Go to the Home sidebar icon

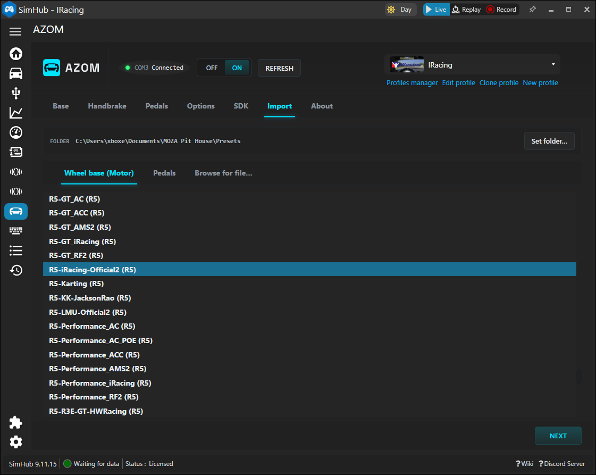(x=15, y=54)
